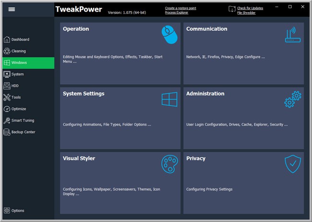312x222 pixels.
Task: Click the shield icon in Privacy tile
Action: tap(293, 164)
